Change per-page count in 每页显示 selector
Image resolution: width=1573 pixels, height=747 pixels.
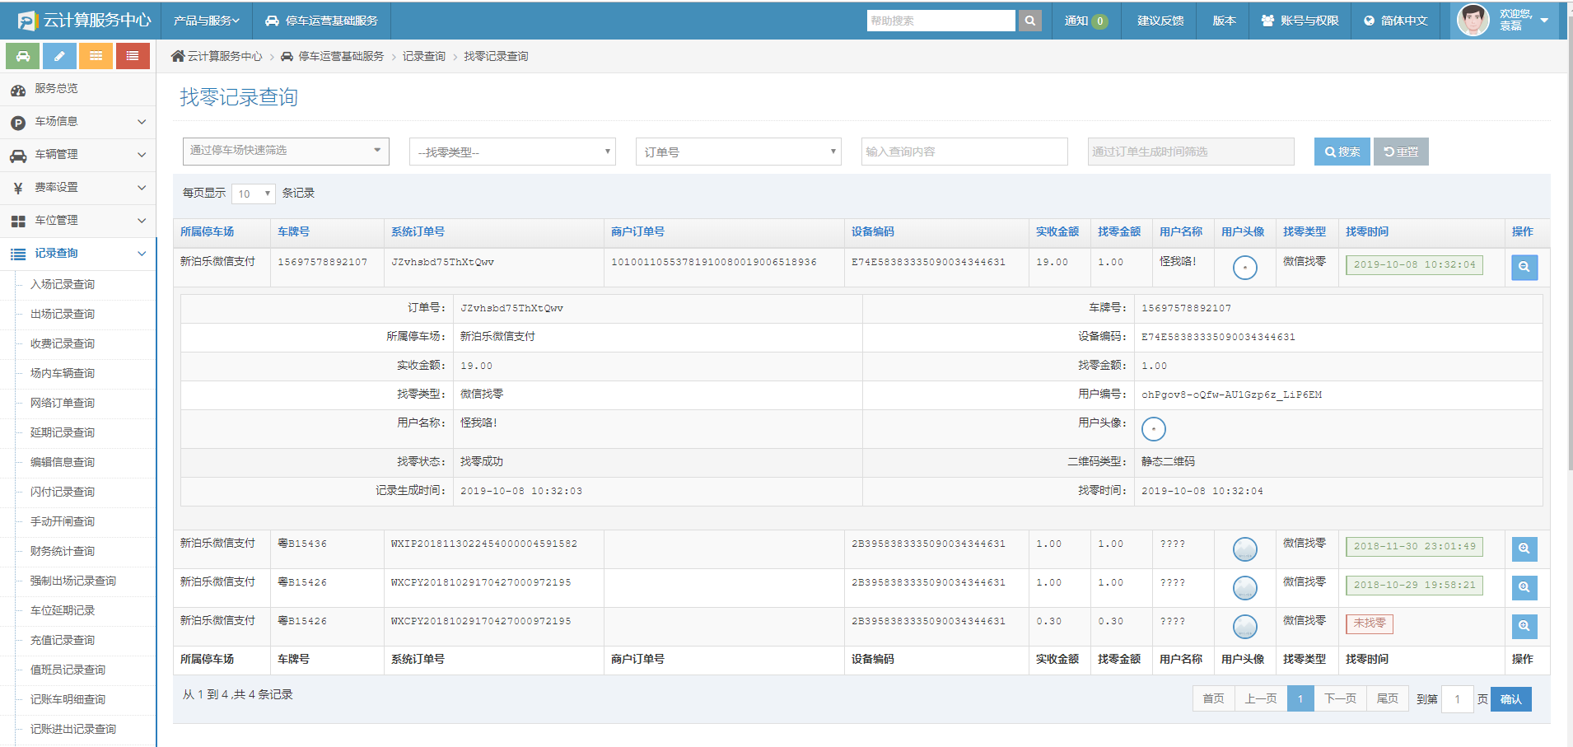pos(252,193)
